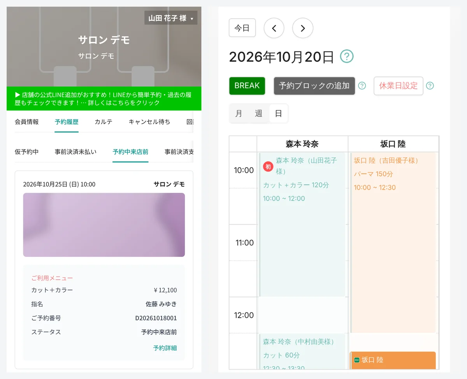Open 山田花子様 カット+カラー appointment
This screenshot has height=379, width=467.
[x=302, y=224]
